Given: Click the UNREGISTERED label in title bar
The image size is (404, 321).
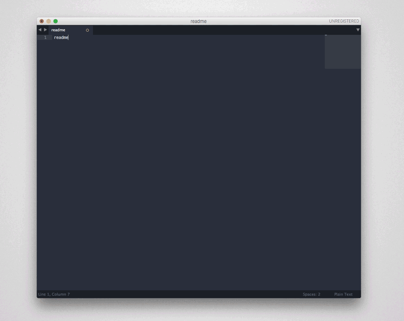Looking at the screenshot, I should point(344,21).
